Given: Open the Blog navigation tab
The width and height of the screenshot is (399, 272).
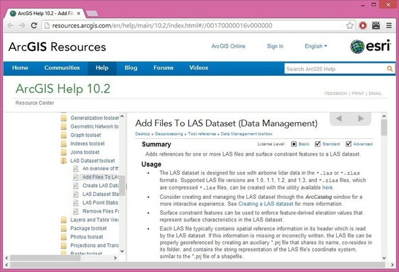Looking at the screenshot, I should click(x=131, y=68).
